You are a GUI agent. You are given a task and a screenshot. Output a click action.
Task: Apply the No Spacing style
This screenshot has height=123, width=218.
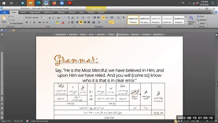pyautogui.click(x=144, y=20)
